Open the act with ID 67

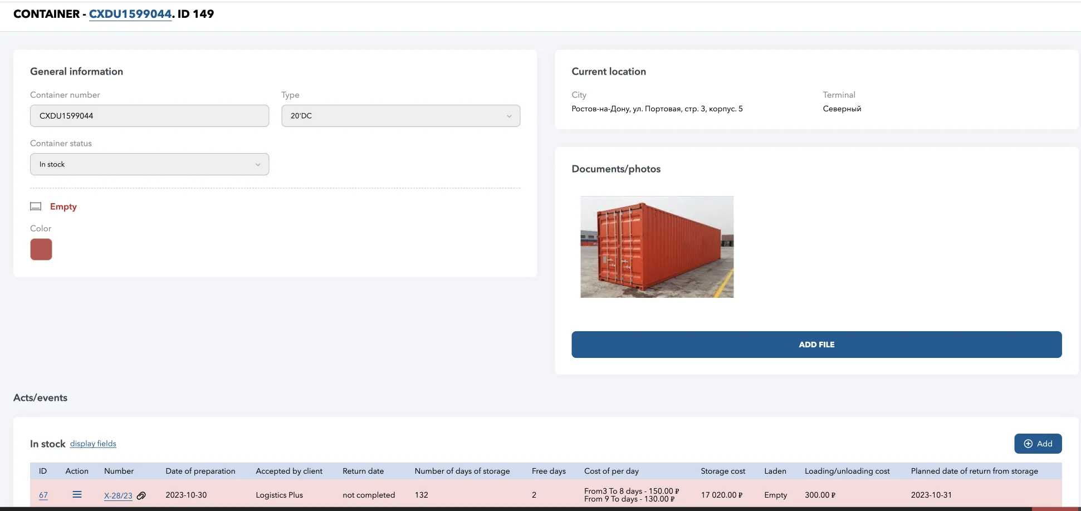pyautogui.click(x=43, y=495)
